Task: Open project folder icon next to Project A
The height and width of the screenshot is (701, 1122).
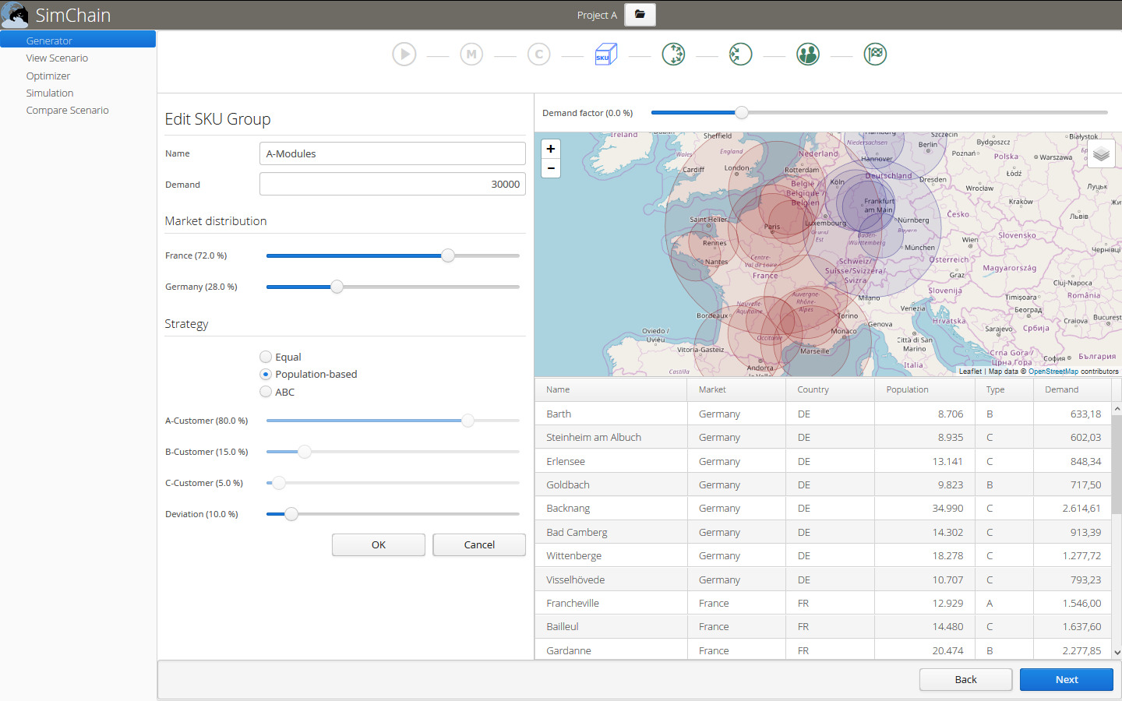Action: [x=640, y=15]
